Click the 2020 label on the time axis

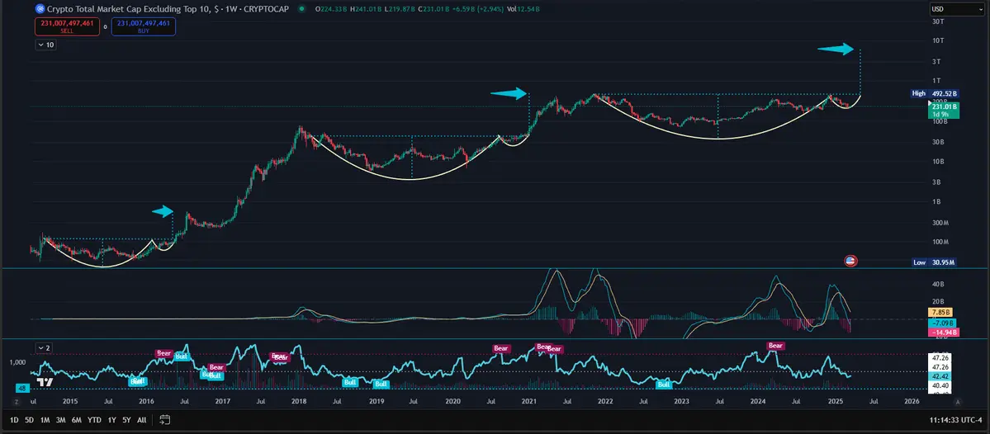(x=452, y=401)
